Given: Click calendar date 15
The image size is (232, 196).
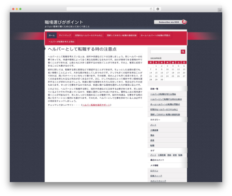Looking at the screenshot, I should (156, 73).
